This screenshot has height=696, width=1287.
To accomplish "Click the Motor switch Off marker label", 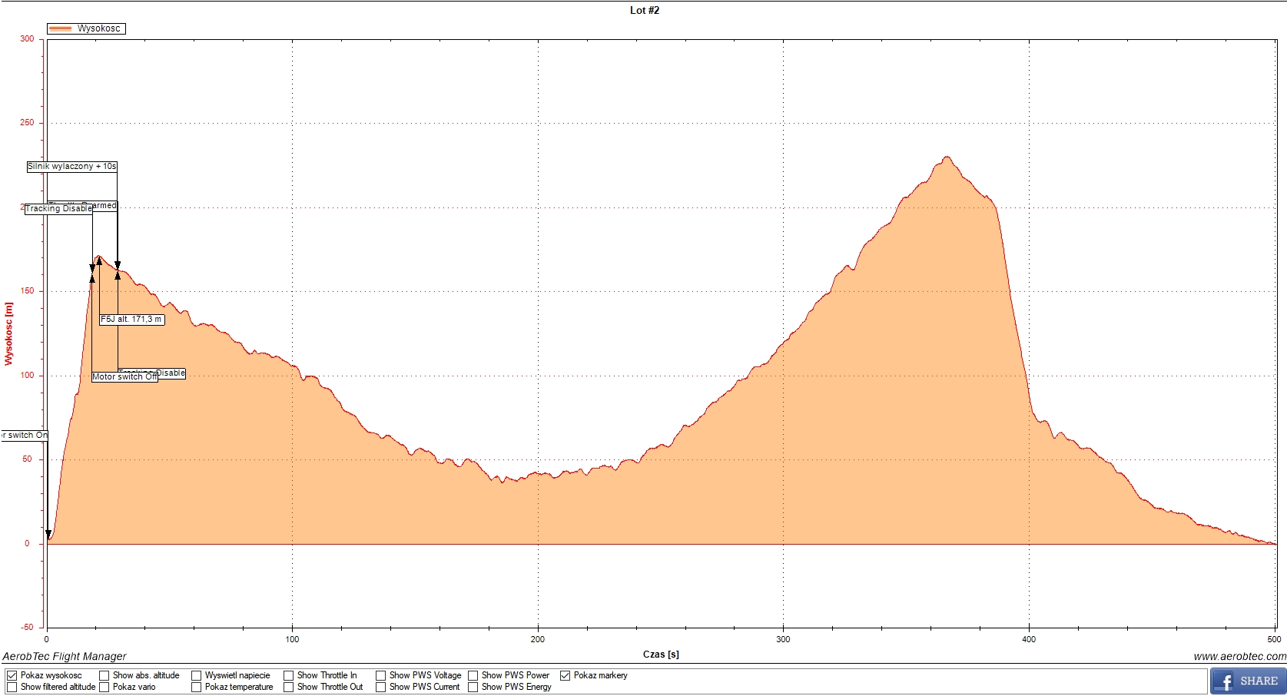I will 124,377.
